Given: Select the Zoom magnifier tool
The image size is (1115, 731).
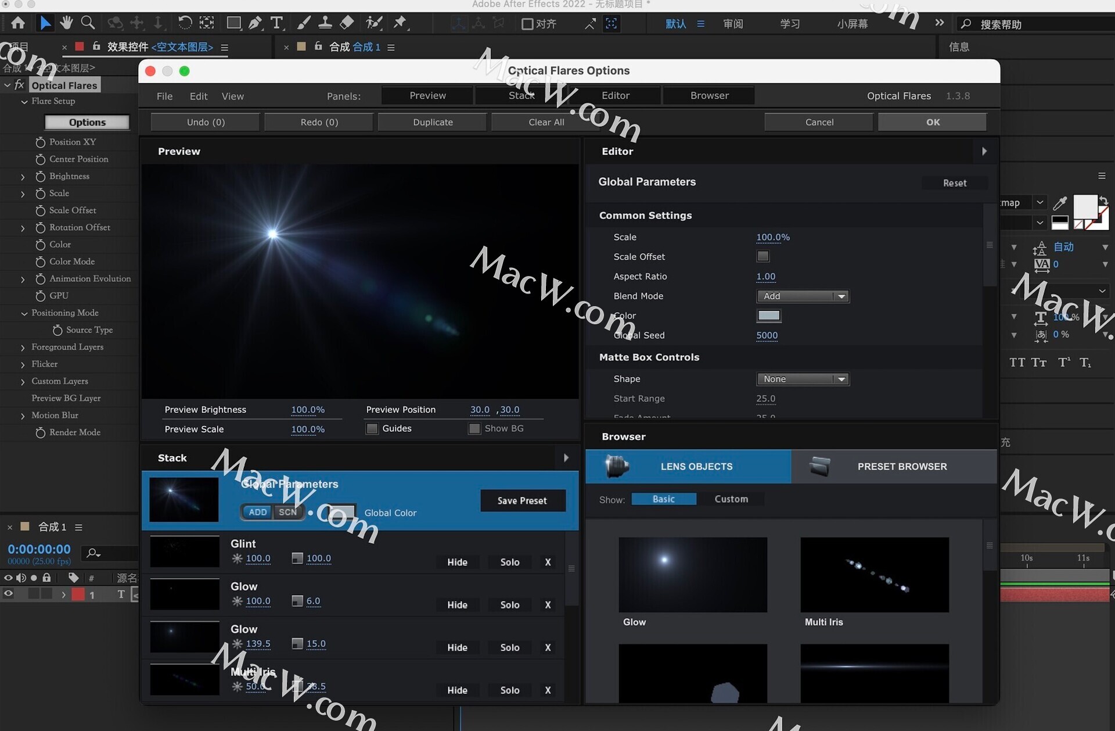Looking at the screenshot, I should (88, 23).
